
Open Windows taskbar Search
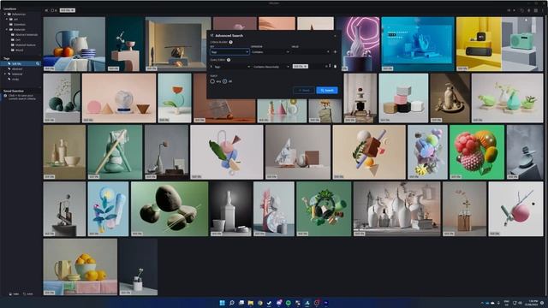[231, 303]
